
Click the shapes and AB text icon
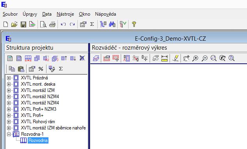pyautogui.click(x=156, y=58)
